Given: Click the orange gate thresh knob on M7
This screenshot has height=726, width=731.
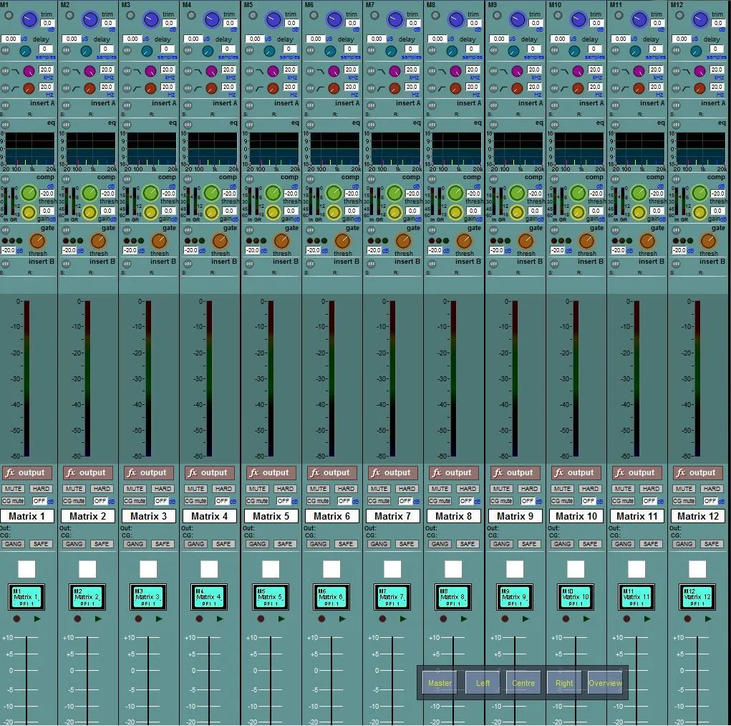Looking at the screenshot, I should 403,242.
